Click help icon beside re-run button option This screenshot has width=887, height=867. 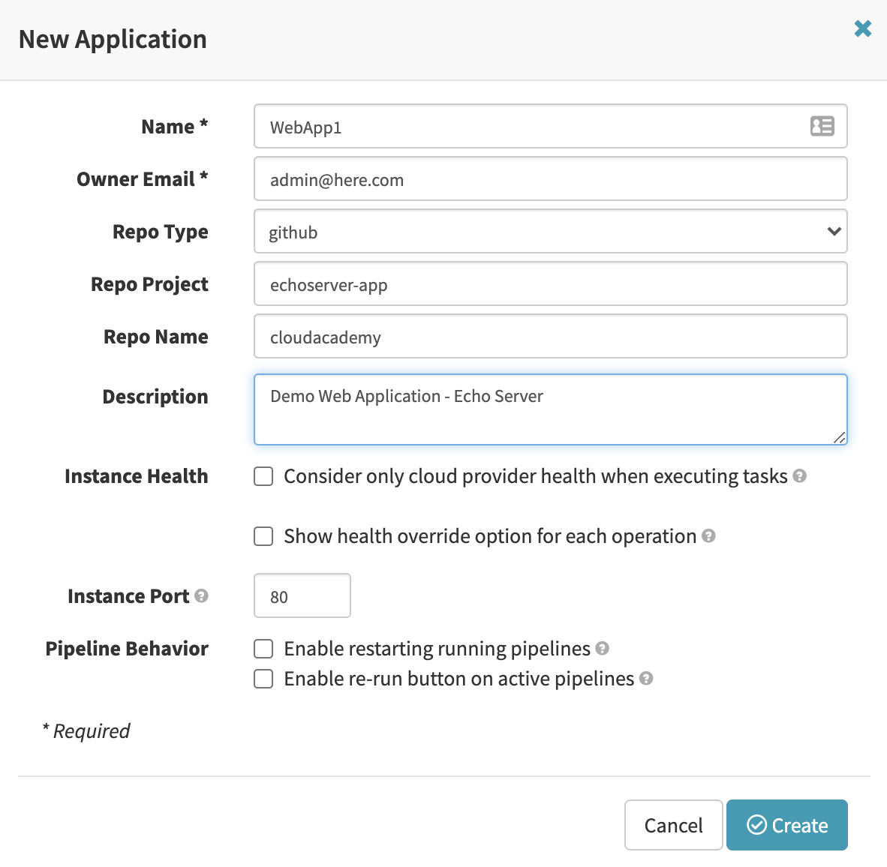[647, 679]
